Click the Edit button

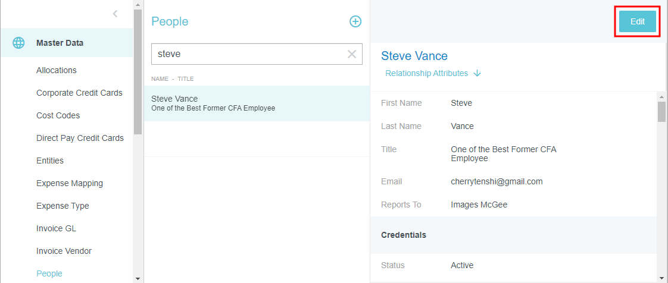tap(637, 21)
